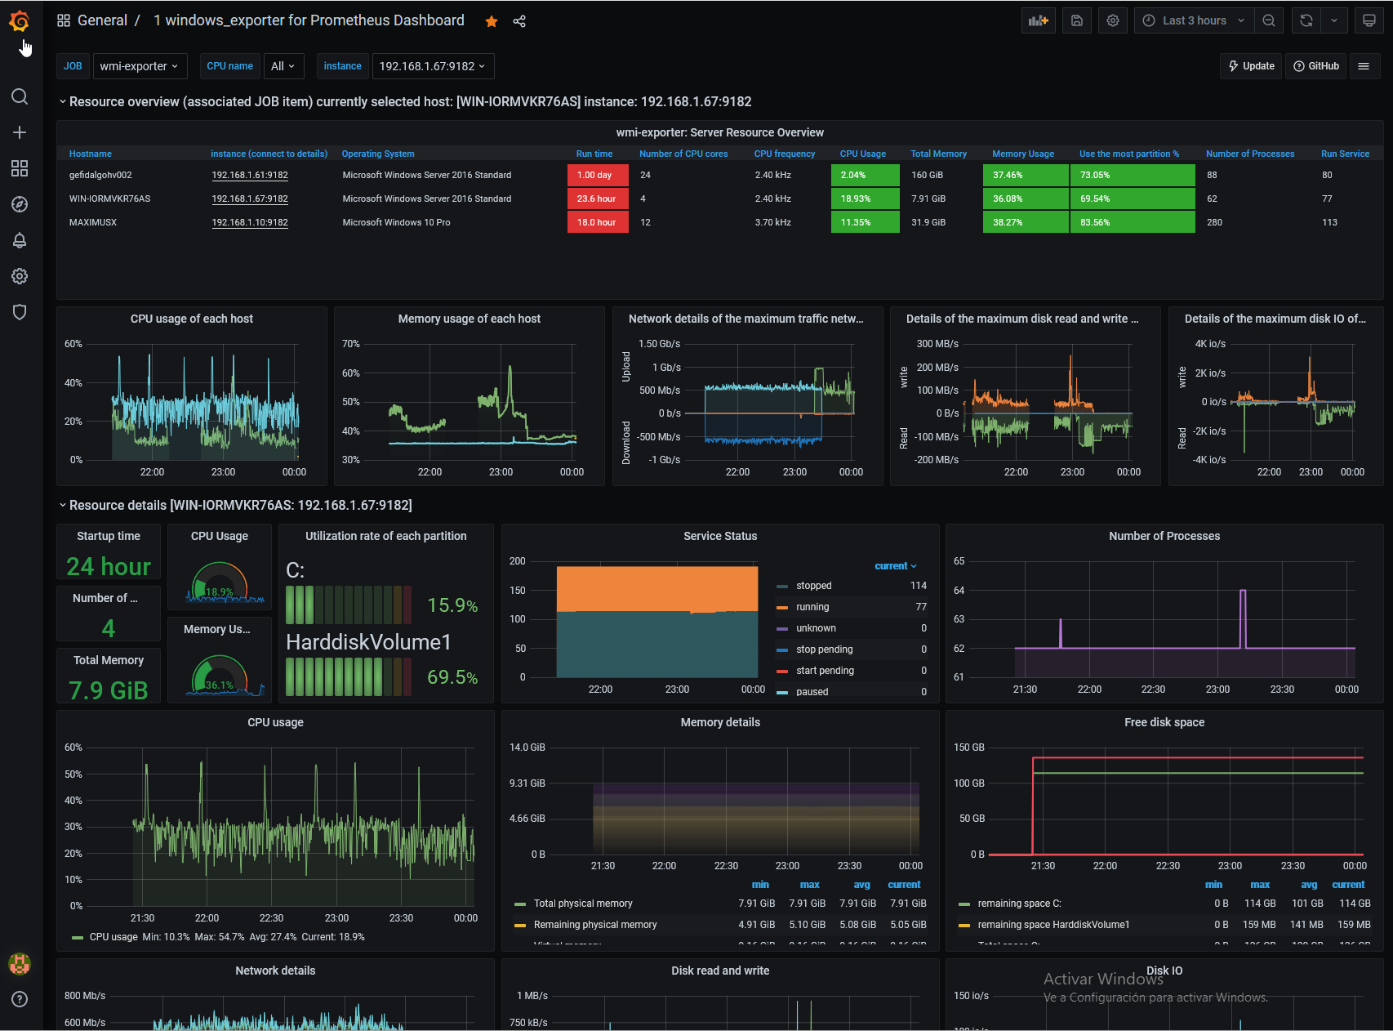Toggle the Remaining physical memory series
This screenshot has width=1393, height=1031.
pos(595,925)
